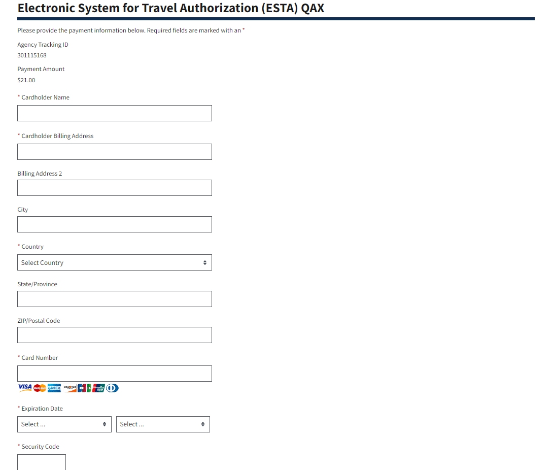Open the Select Country dropdown
The width and height of the screenshot is (553, 470).
coord(114,262)
